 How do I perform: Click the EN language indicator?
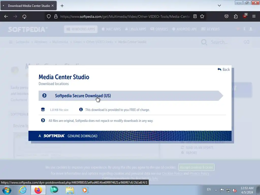[x=209, y=189]
